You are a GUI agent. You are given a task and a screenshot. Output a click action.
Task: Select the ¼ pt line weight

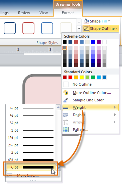click(31, 108)
